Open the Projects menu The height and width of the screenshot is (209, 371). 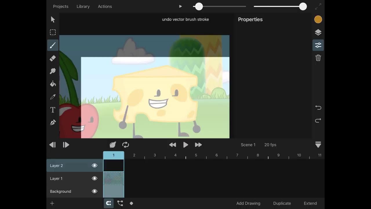[x=61, y=6]
